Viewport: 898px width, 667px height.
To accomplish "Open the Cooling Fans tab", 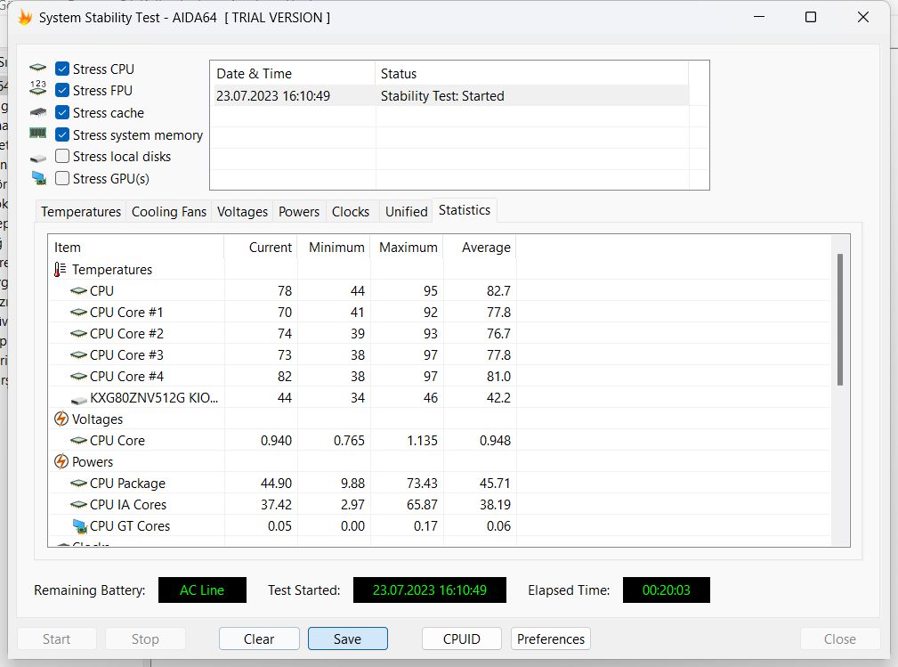I will click(169, 211).
